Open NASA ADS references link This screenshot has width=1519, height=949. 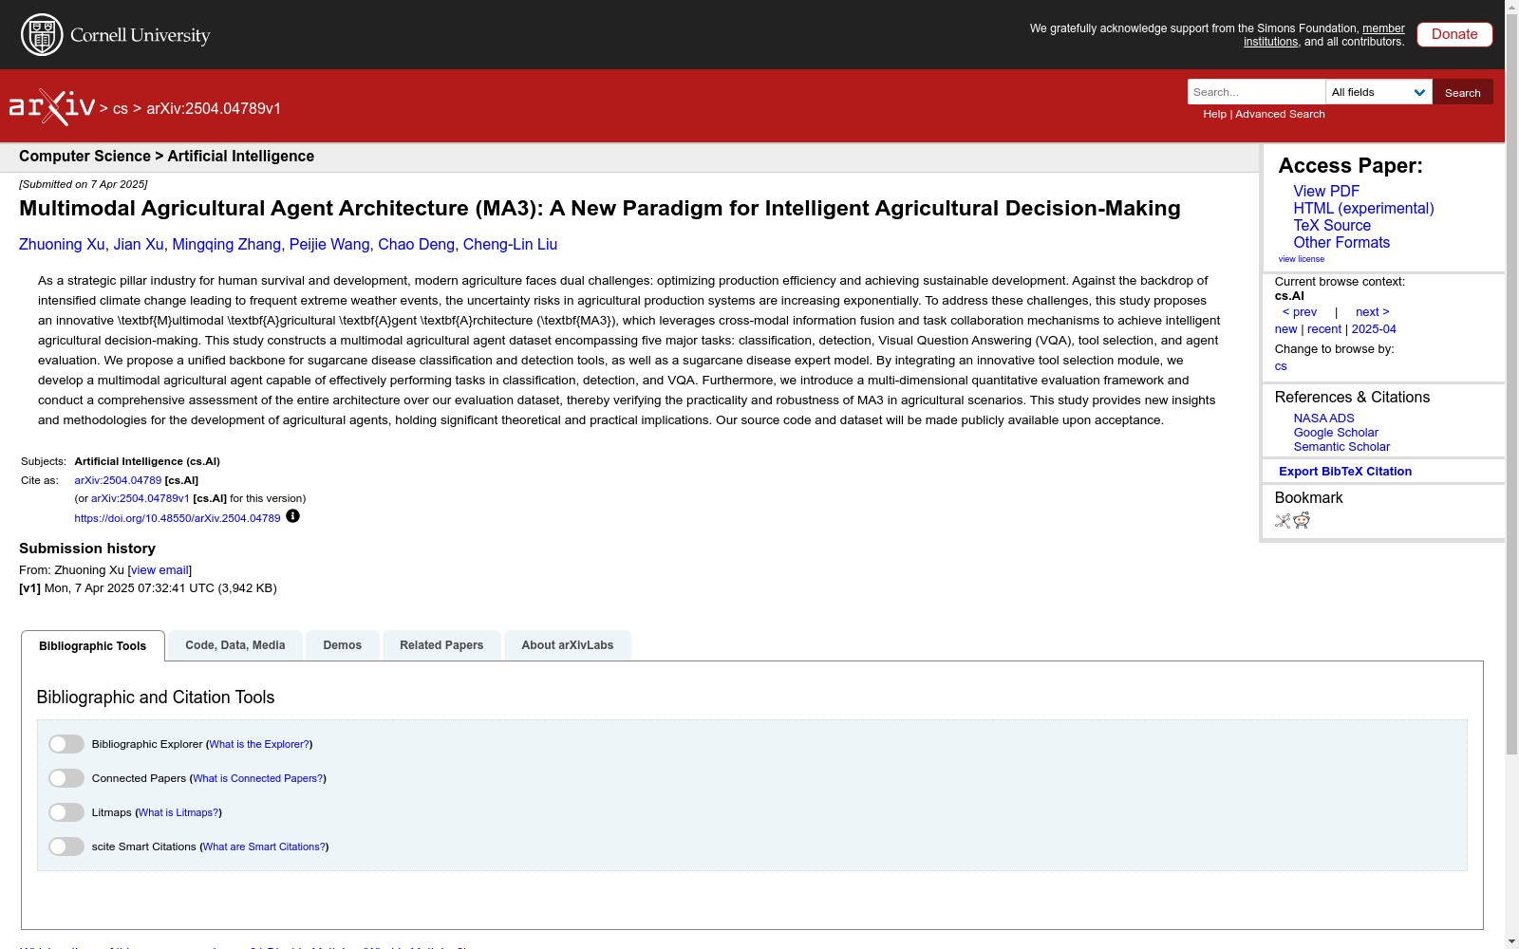click(1323, 419)
